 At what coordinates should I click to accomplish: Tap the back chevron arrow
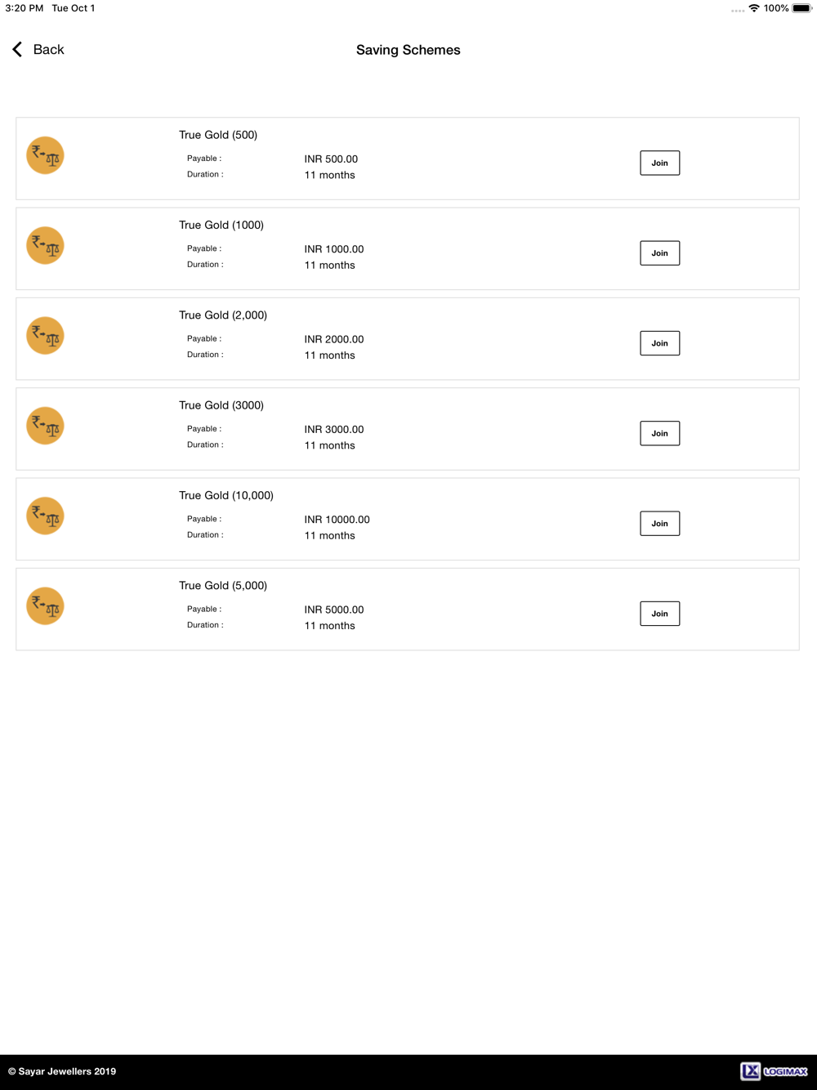[x=17, y=50]
